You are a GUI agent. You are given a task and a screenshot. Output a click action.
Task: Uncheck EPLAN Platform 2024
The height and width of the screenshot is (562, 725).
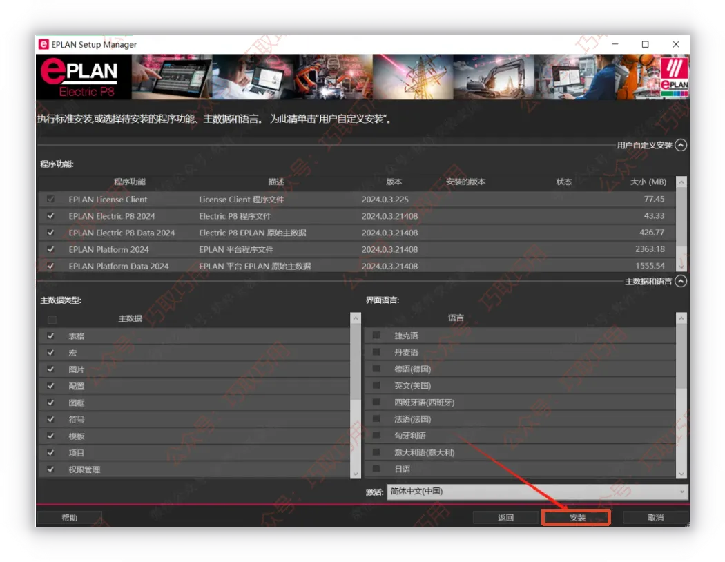coord(50,249)
